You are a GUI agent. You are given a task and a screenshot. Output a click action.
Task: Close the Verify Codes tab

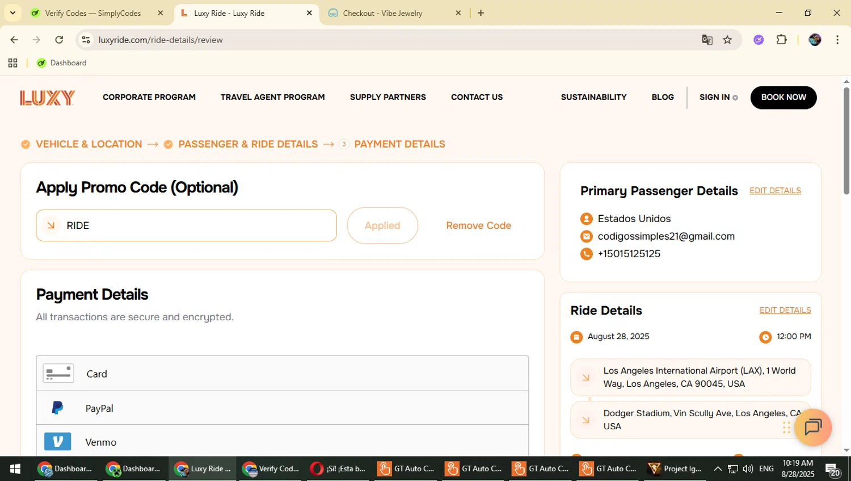tap(160, 13)
